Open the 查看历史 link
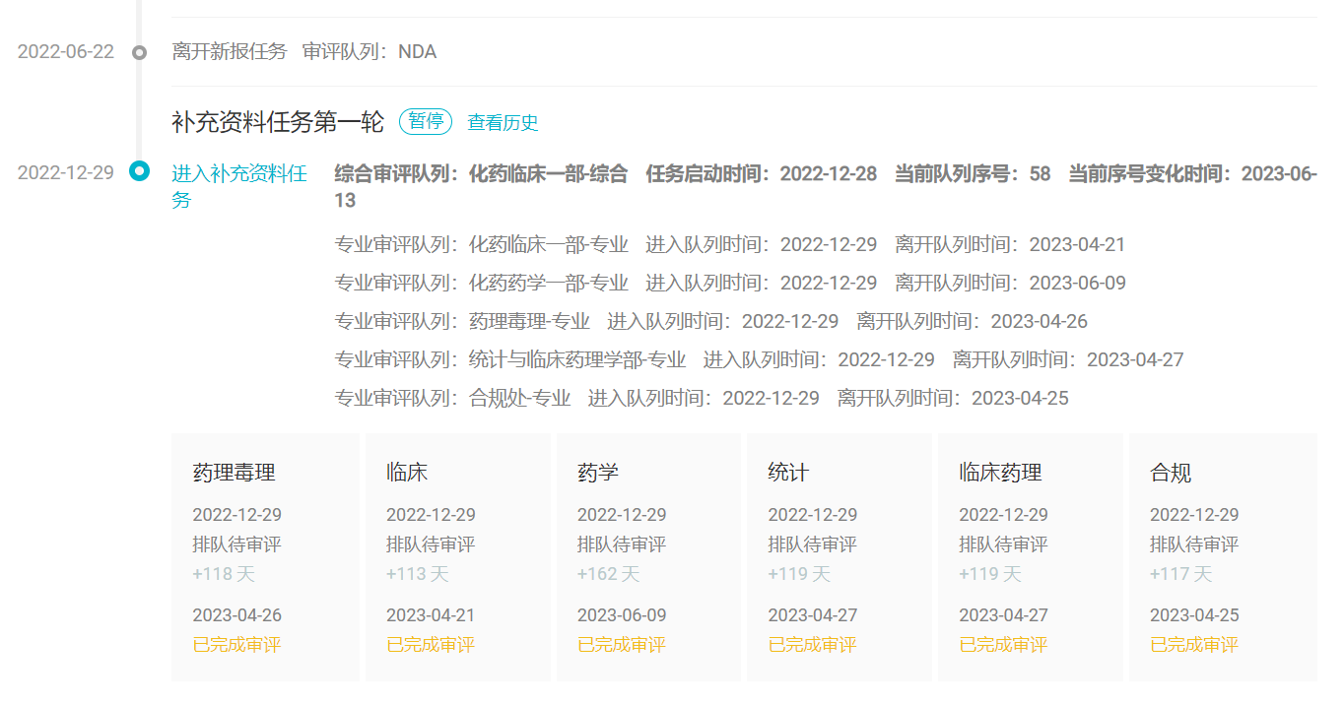 click(x=503, y=123)
